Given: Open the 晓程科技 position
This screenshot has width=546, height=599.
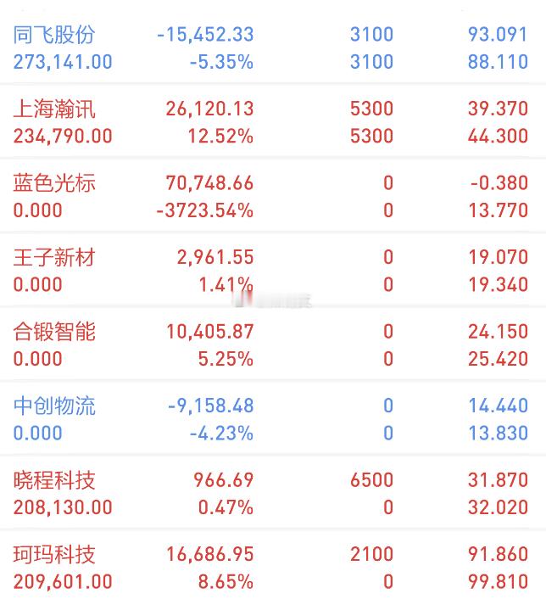Looking at the screenshot, I should tap(273, 493).
